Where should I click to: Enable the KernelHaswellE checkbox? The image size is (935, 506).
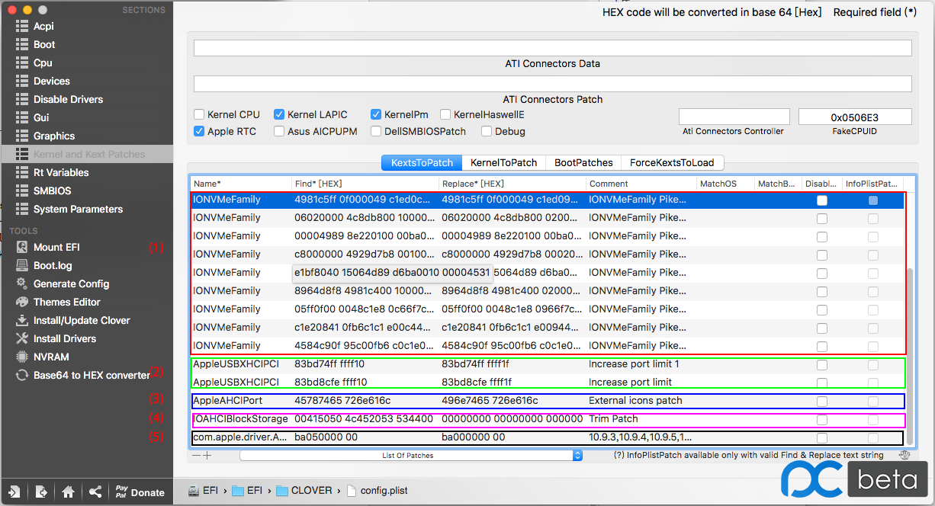445,114
